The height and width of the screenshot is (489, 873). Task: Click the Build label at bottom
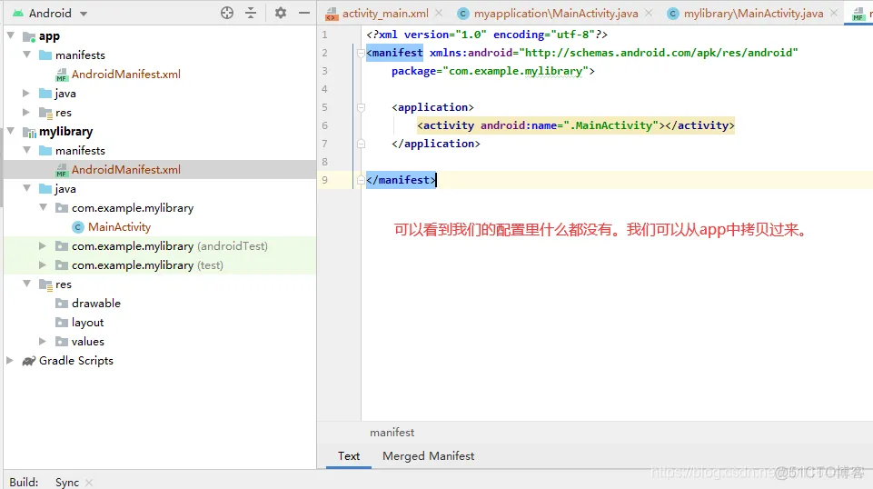point(24,483)
